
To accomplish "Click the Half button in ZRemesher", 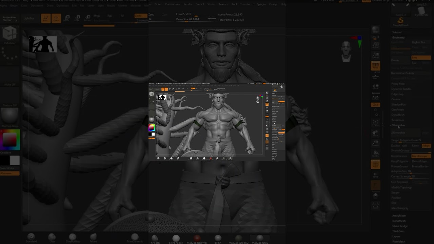I will tap(405, 146).
